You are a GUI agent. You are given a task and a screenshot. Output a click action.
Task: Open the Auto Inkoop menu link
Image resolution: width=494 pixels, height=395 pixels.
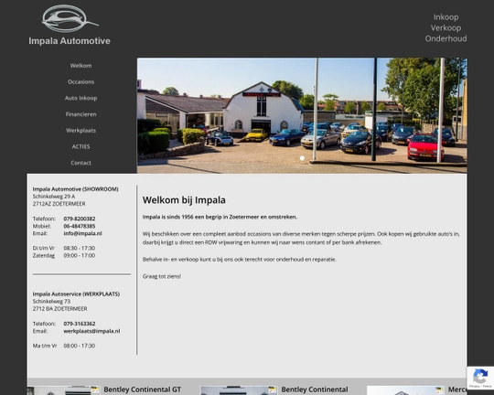click(81, 98)
